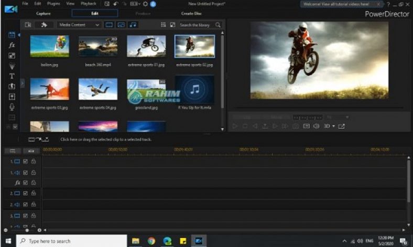Click the Undo arrow in top toolbar
Screen dimensions: 413x247
pyautogui.click(x=115, y=4)
